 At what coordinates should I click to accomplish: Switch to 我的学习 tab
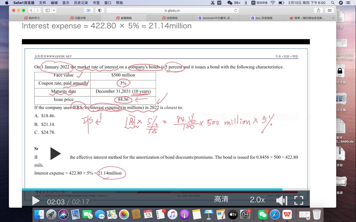[x=32, y=18]
